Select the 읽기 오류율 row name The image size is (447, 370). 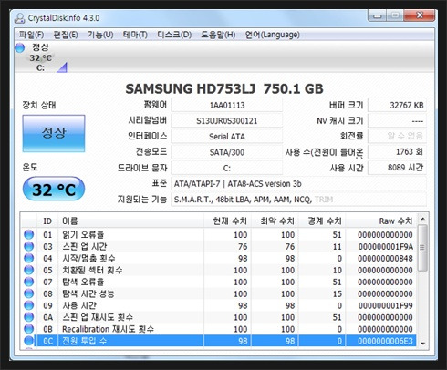[x=83, y=234]
